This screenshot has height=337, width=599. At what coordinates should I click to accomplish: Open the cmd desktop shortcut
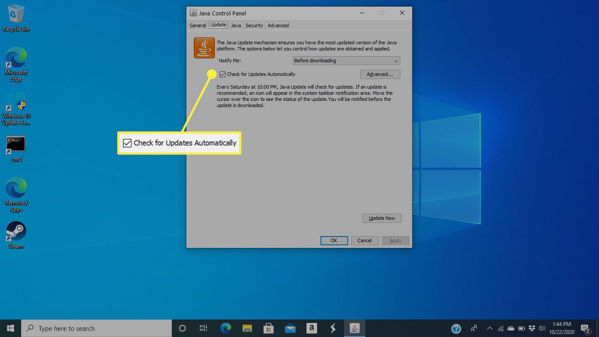click(x=16, y=149)
